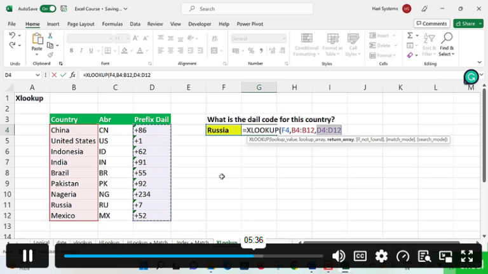
Task: Collapse the ribbon with chevron
Action: [480, 62]
